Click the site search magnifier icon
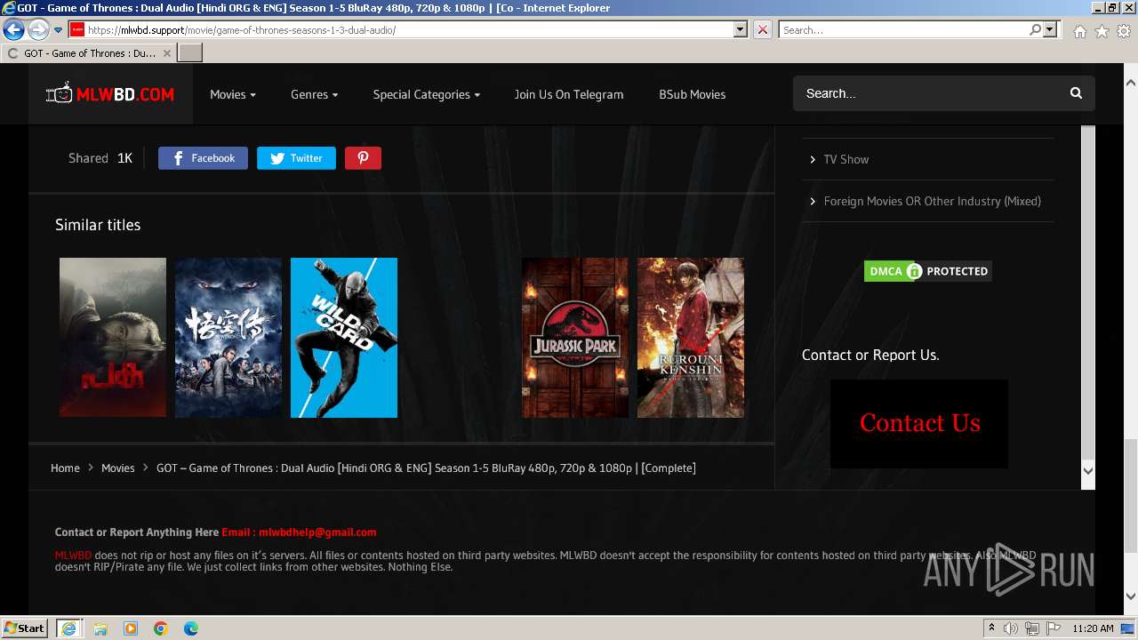 click(1076, 93)
